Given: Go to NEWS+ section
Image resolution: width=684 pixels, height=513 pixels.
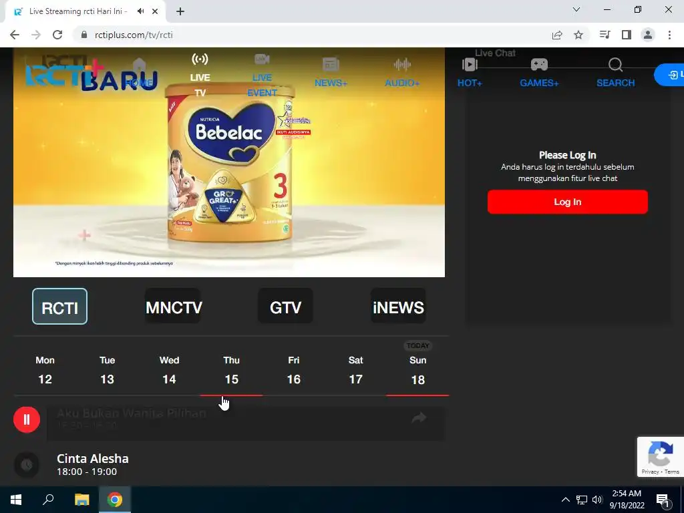Looking at the screenshot, I should 331,72.
